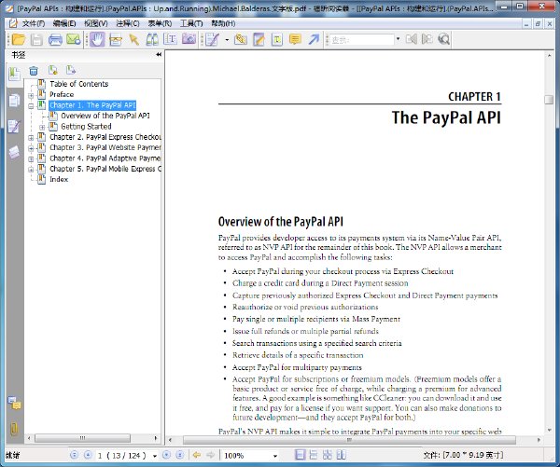Open the 文件(F) File menu
This screenshot has height=467, width=560.
[34, 23]
